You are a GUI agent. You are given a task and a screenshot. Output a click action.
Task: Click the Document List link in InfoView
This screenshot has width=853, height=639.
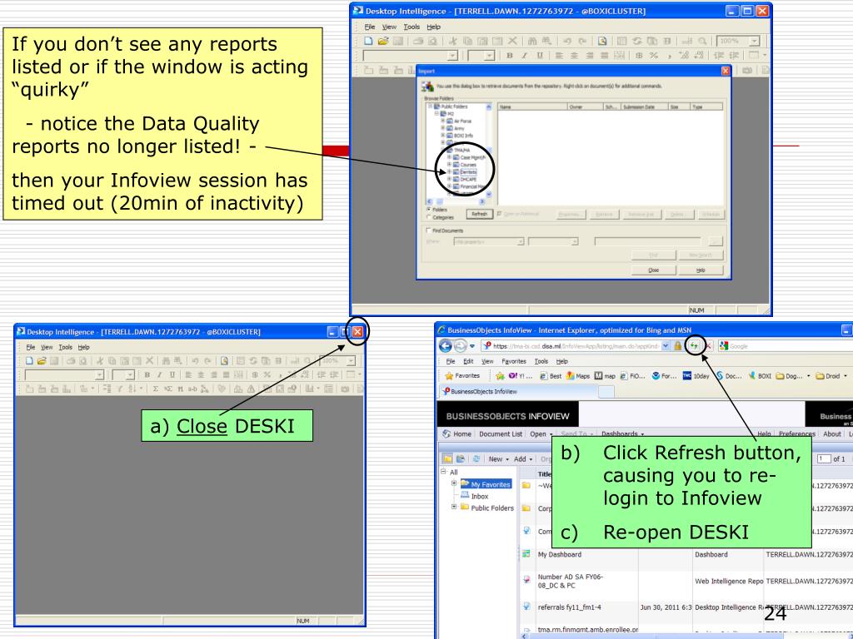[501, 434]
